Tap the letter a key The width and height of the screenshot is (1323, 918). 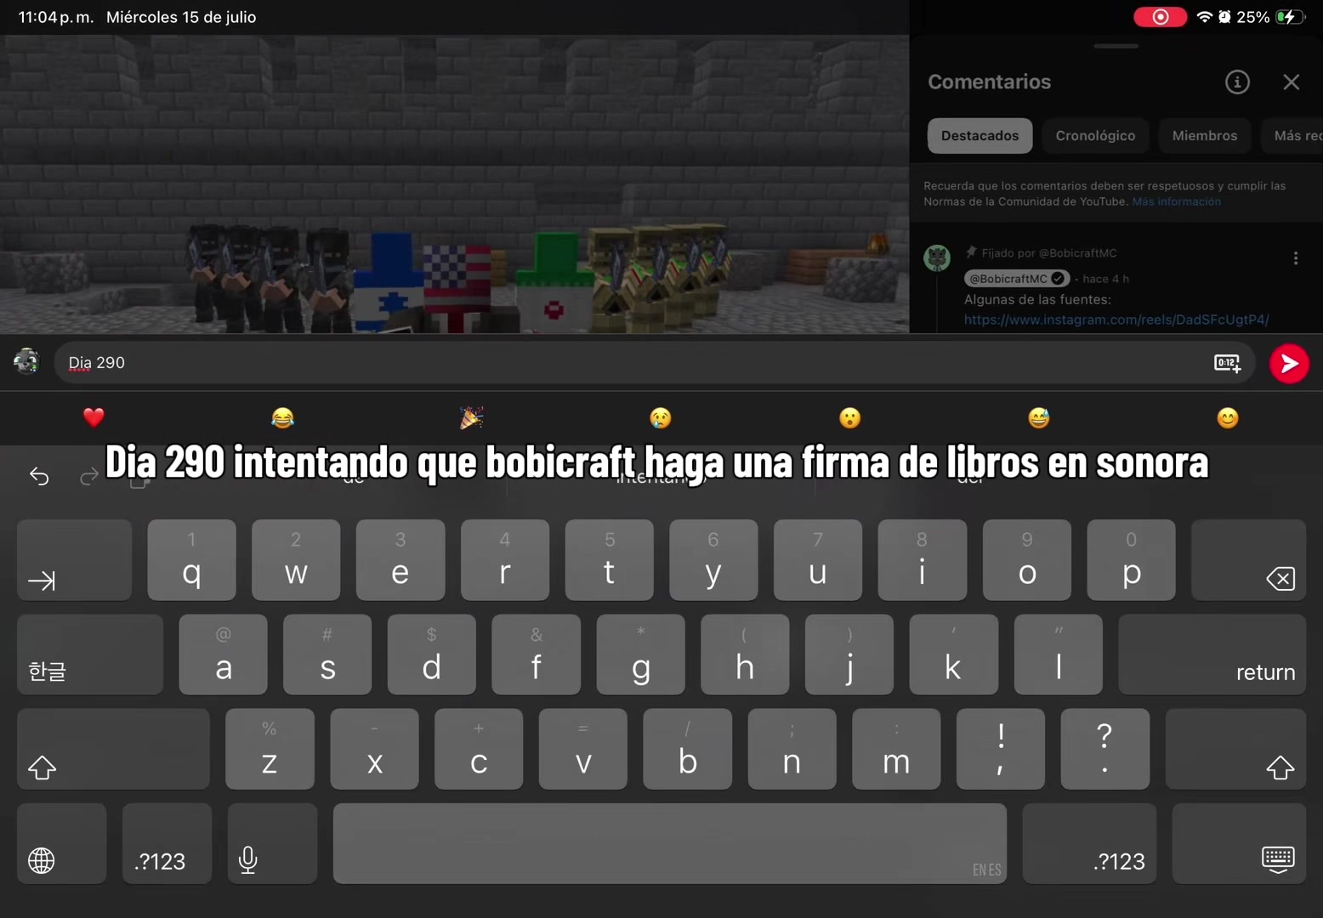pos(224,654)
